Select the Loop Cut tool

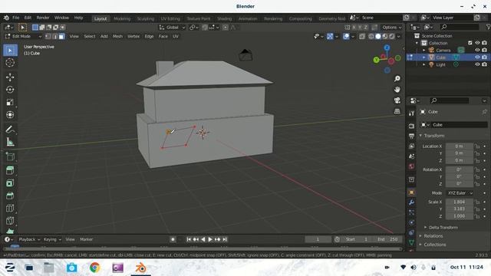10,208
